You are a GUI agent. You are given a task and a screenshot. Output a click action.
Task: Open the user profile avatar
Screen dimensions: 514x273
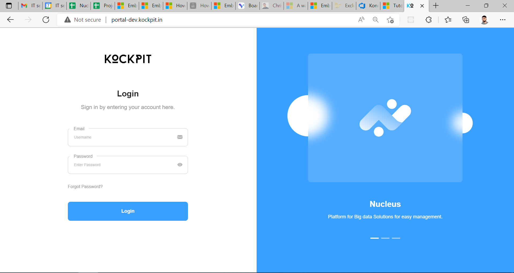coord(484,20)
